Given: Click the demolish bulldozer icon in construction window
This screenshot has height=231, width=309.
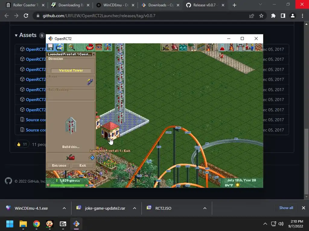Looking at the screenshot, I should (x=71, y=157).
